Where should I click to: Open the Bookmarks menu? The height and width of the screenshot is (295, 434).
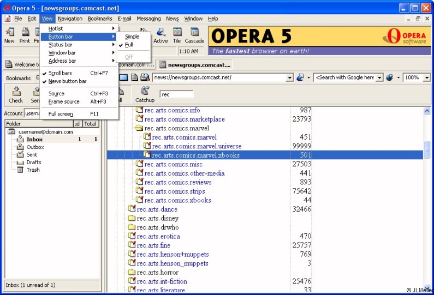(x=100, y=19)
